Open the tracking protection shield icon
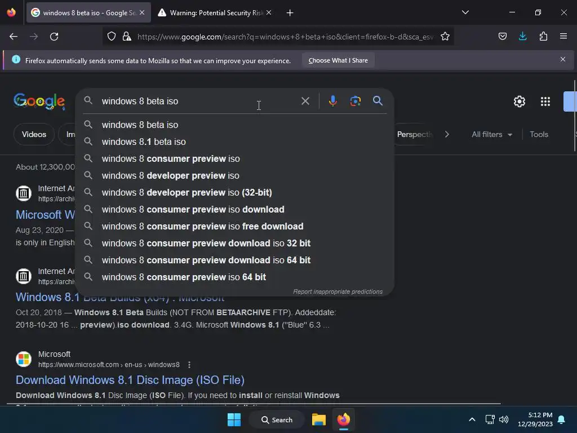 click(112, 37)
